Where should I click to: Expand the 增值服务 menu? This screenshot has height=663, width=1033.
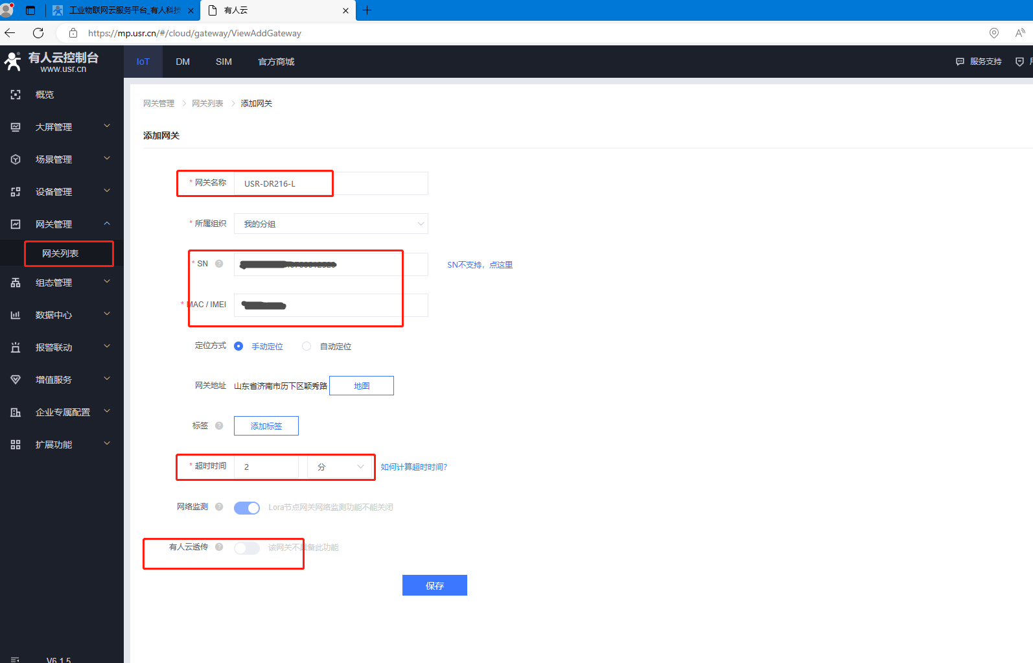tap(107, 378)
